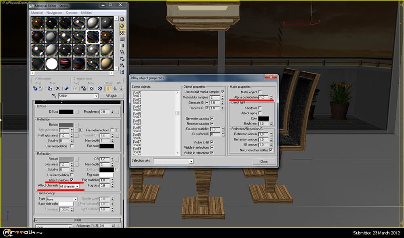Open the Utilities menu
The image size is (404, 238).
(x=86, y=13)
